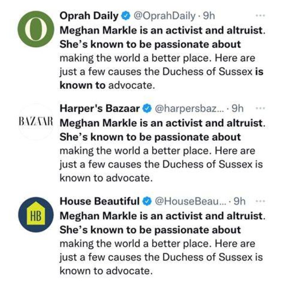
Task: Open the more options menu on Harper's Bazaar tweet
Action: [x=260, y=108]
